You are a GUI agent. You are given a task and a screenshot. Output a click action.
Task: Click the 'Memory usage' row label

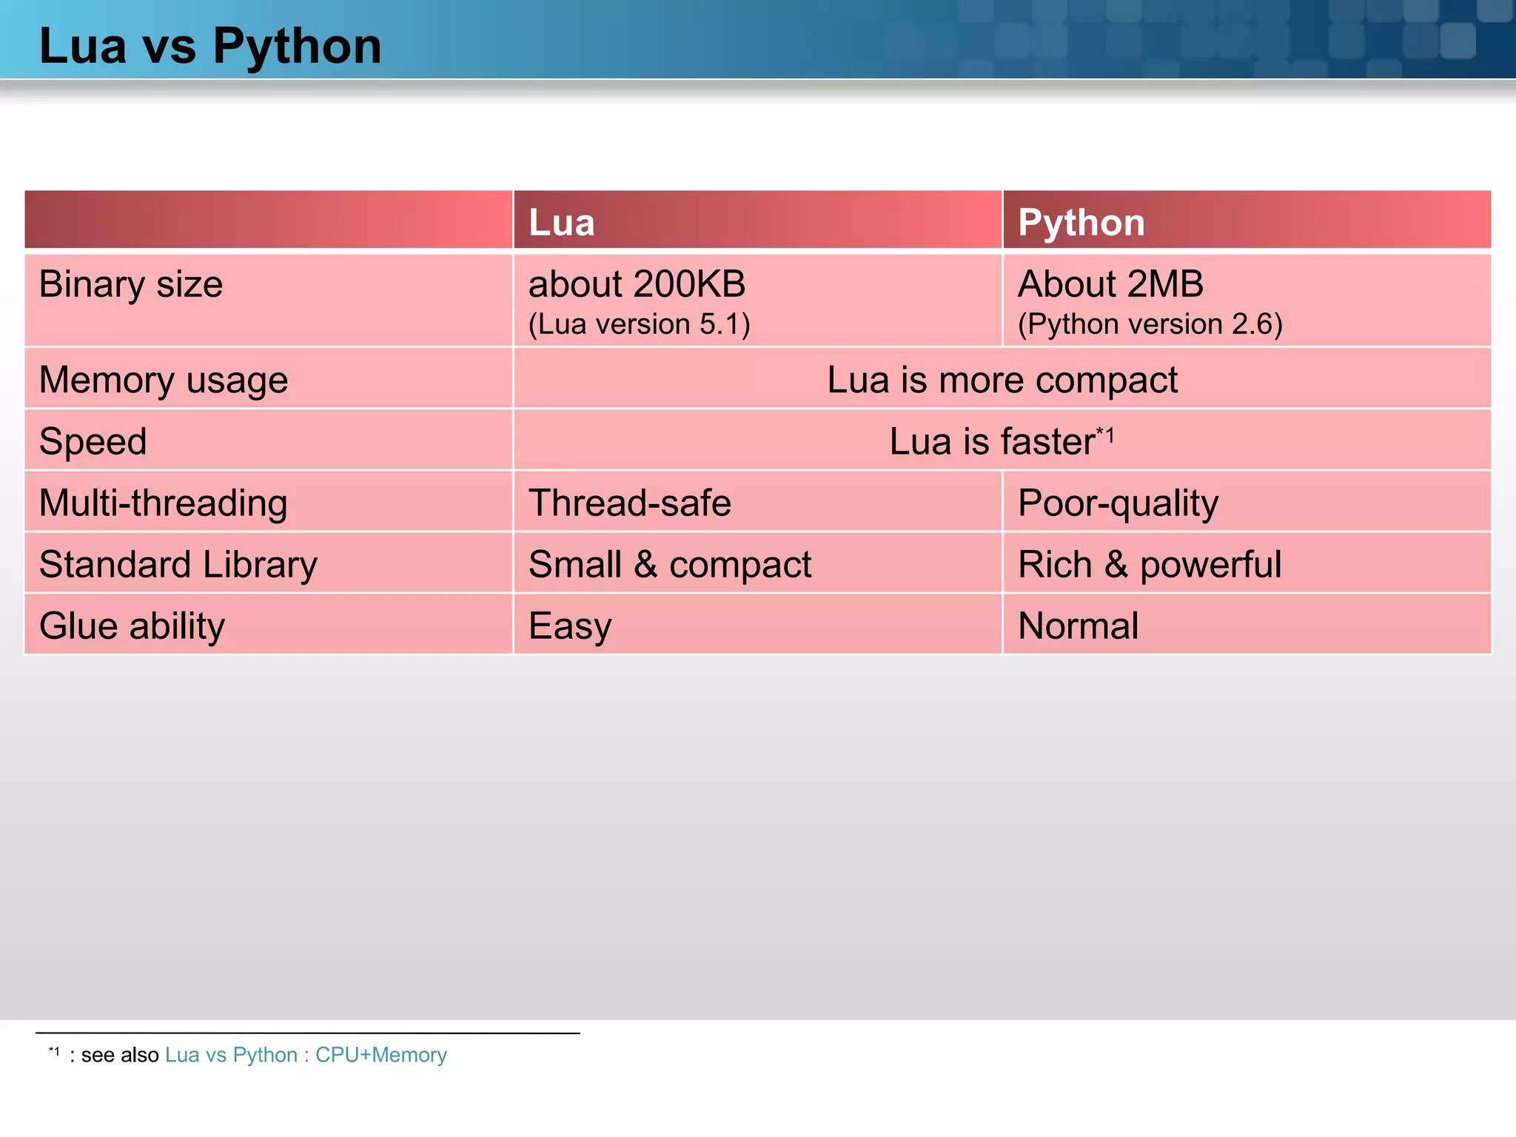pos(164,380)
